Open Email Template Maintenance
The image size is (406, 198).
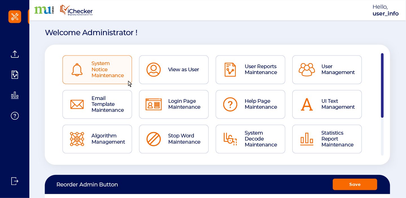click(97, 104)
